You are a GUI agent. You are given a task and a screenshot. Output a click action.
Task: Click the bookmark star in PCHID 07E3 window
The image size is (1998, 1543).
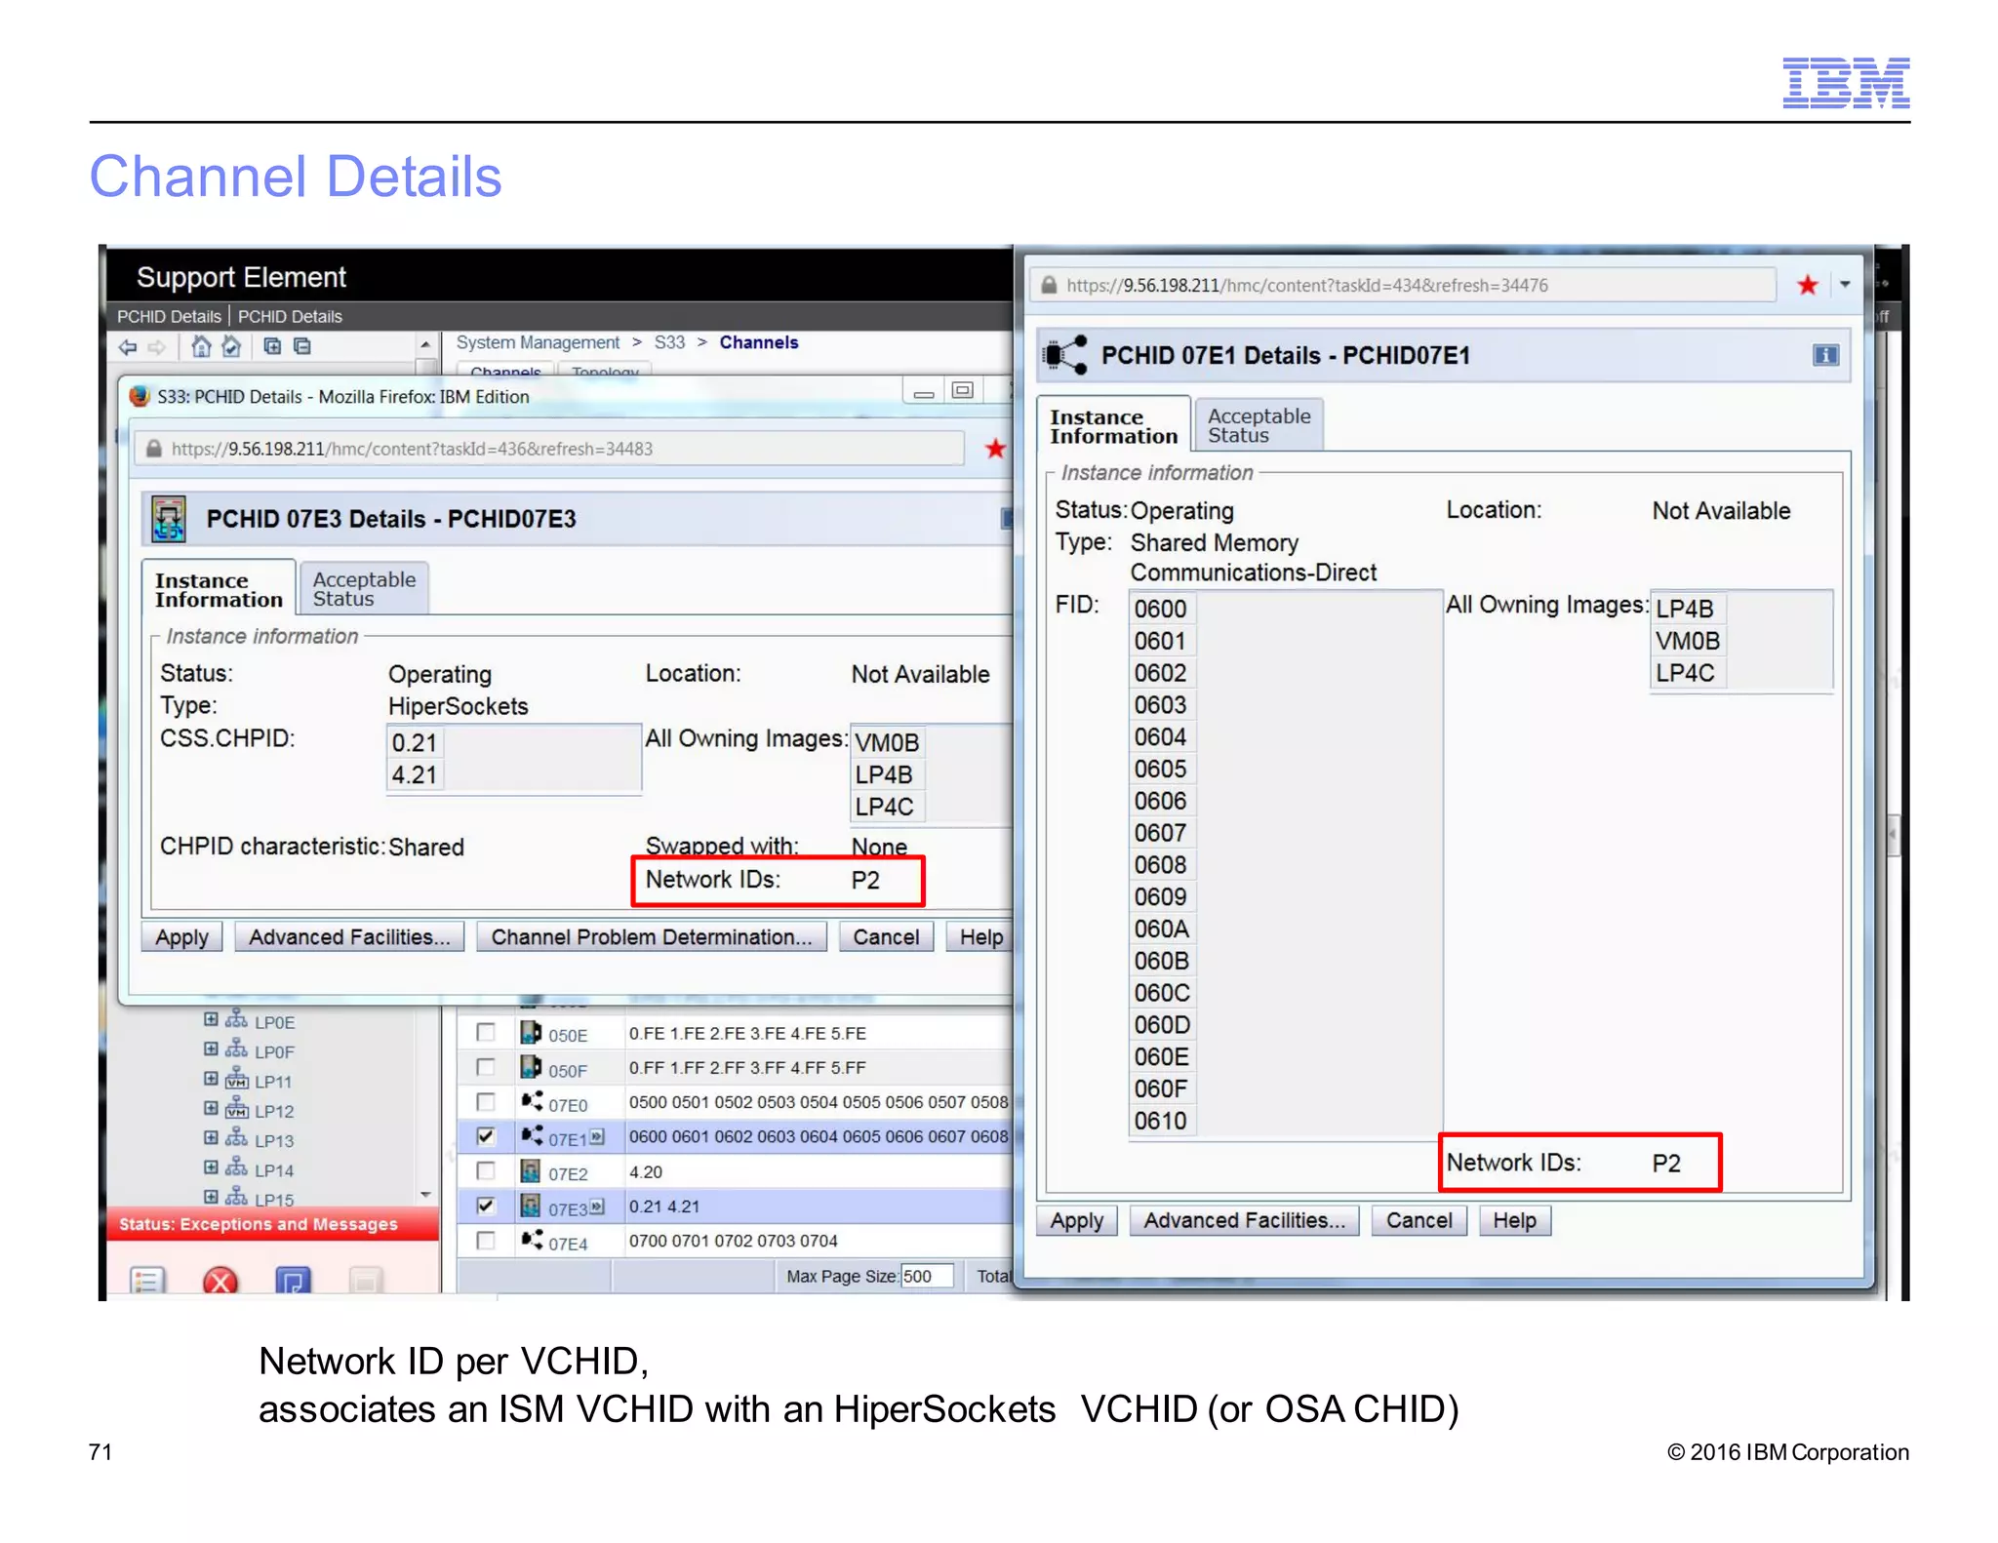pyautogui.click(x=994, y=449)
